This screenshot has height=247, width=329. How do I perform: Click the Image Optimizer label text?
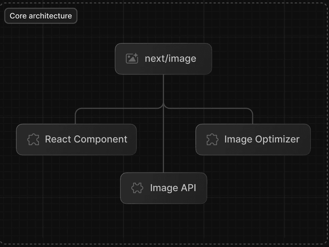point(262,139)
